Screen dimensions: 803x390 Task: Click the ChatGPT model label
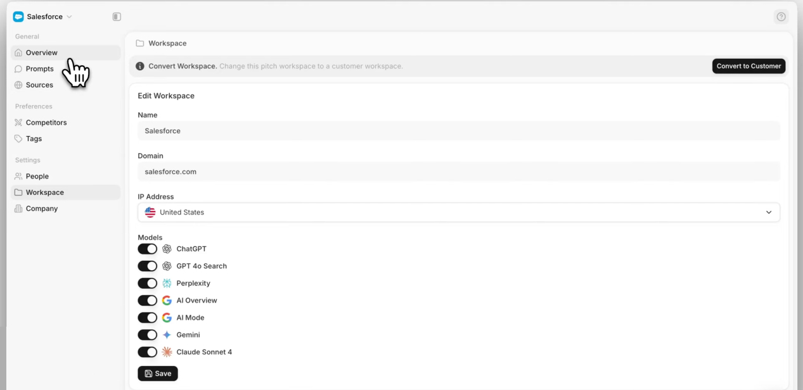(191, 249)
